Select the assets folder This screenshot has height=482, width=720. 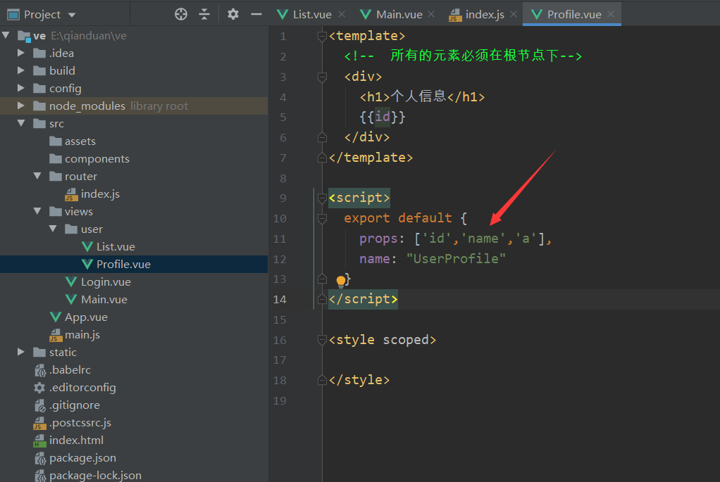click(x=80, y=141)
